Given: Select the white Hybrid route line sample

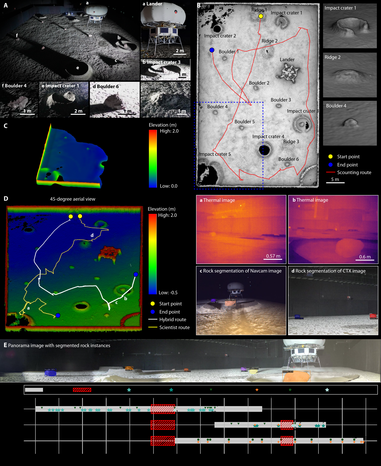Looking at the screenshot, I should coord(153,319).
